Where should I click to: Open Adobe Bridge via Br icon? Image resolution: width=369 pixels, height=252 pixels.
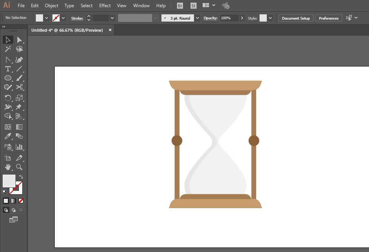180,6
